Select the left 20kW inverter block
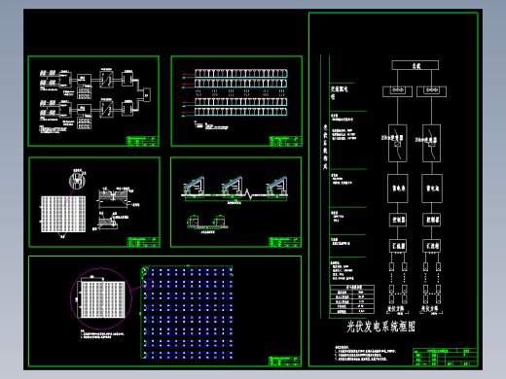Screen dimensions: 506x379 [x=398, y=143]
